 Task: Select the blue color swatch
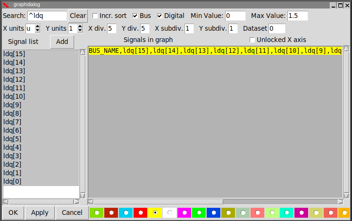click(214, 212)
